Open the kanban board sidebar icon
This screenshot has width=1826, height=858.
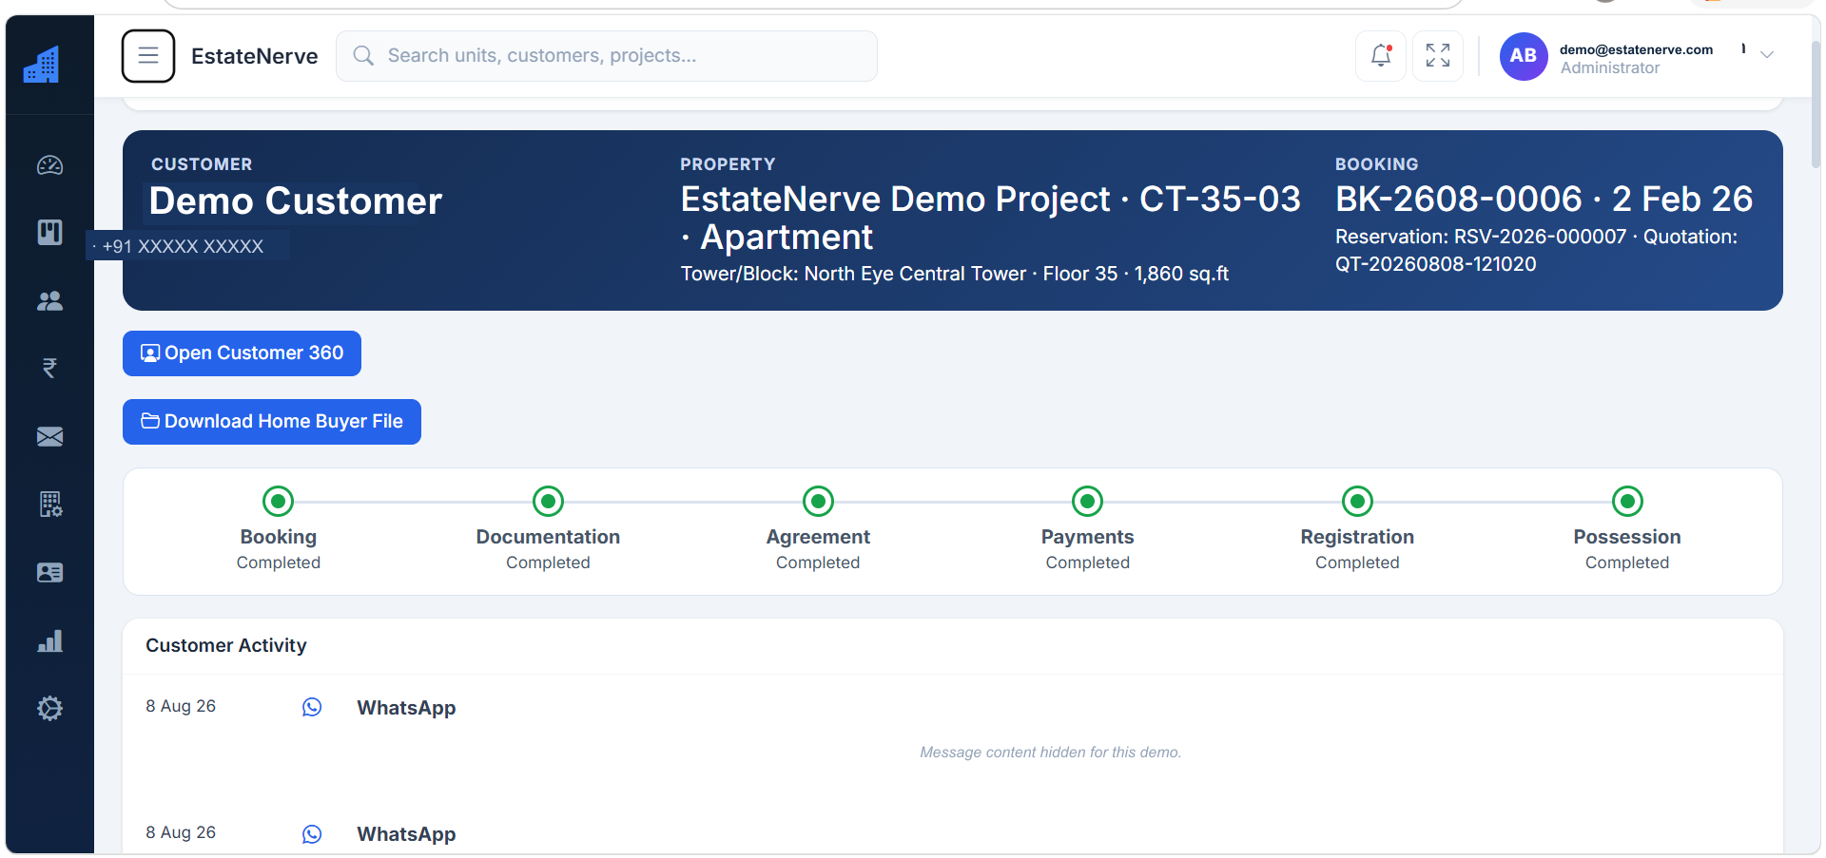click(49, 232)
